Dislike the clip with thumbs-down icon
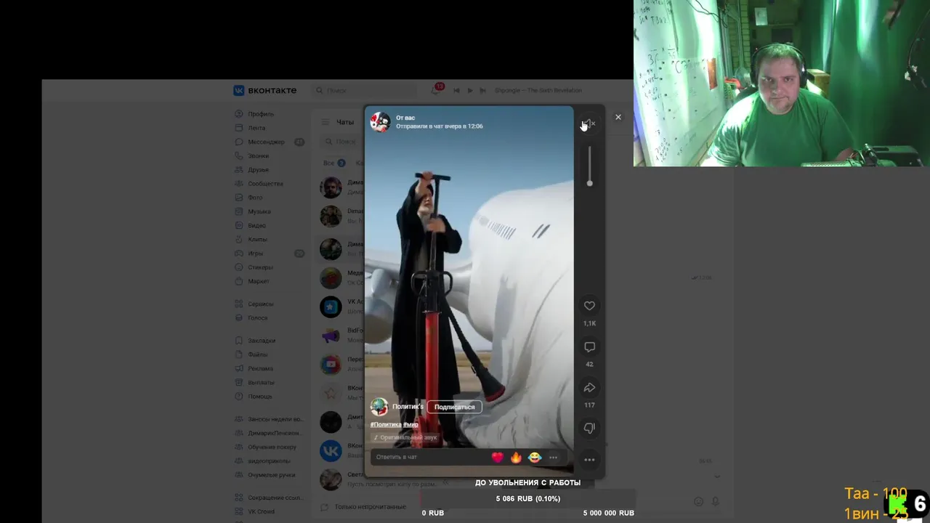Image resolution: width=930 pixels, height=523 pixels. tap(589, 428)
